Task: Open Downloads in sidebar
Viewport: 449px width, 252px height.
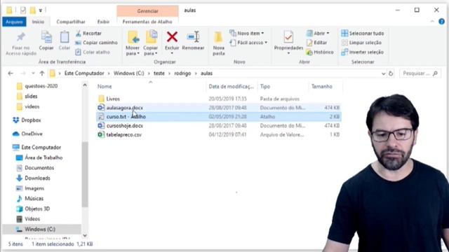Action: [37, 178]
